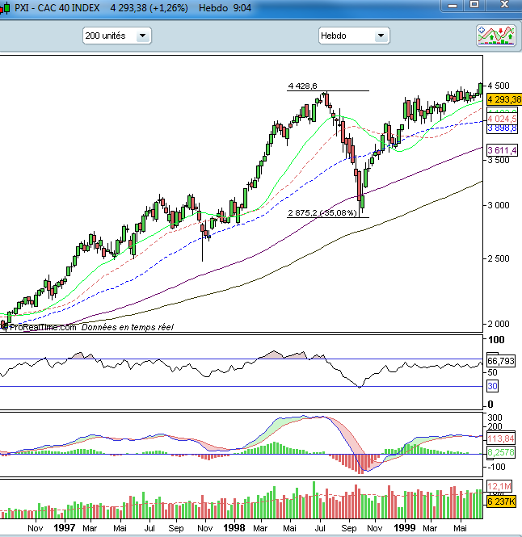Click the yellow 4 293,38 price label

pos(504,99)
